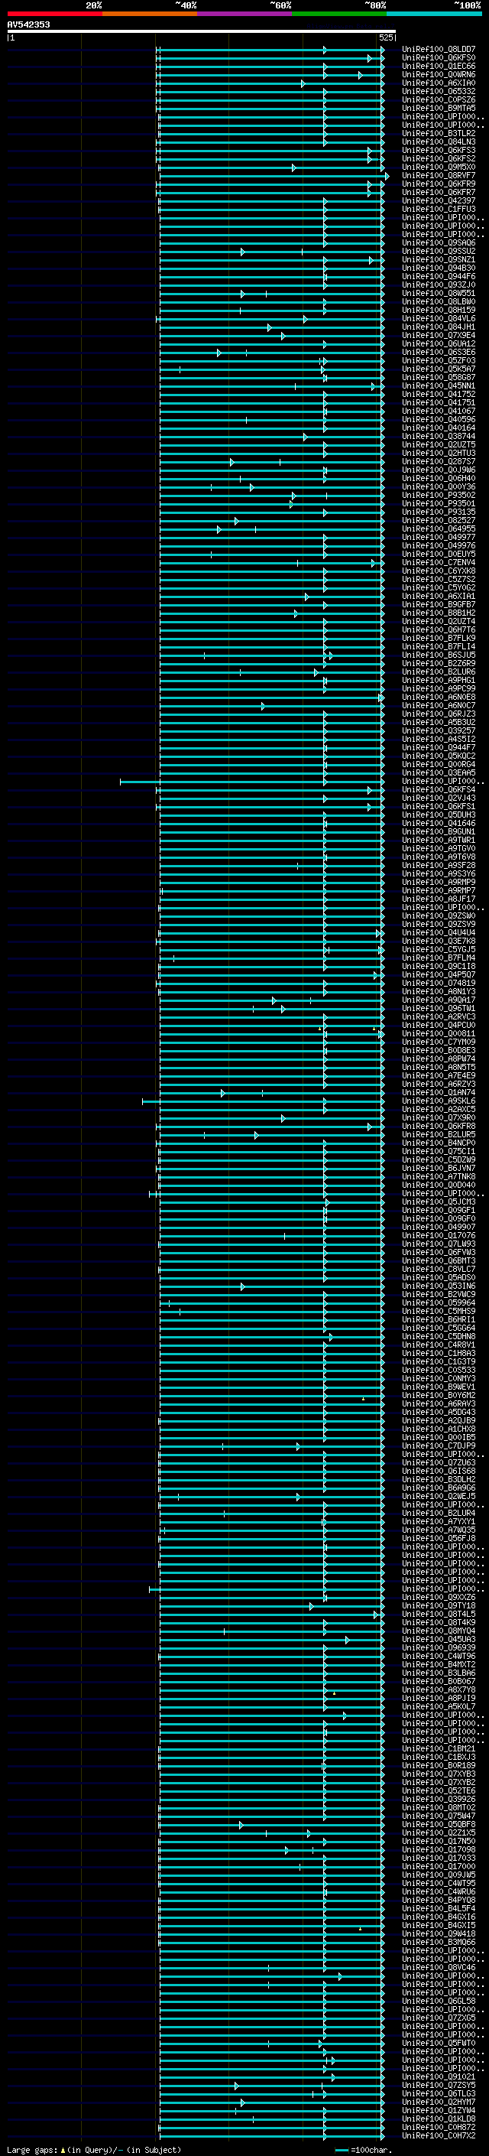Select hit name UniRef100_Q00811
Viewport: 489px width, 2156px height.
point(438,1034)
